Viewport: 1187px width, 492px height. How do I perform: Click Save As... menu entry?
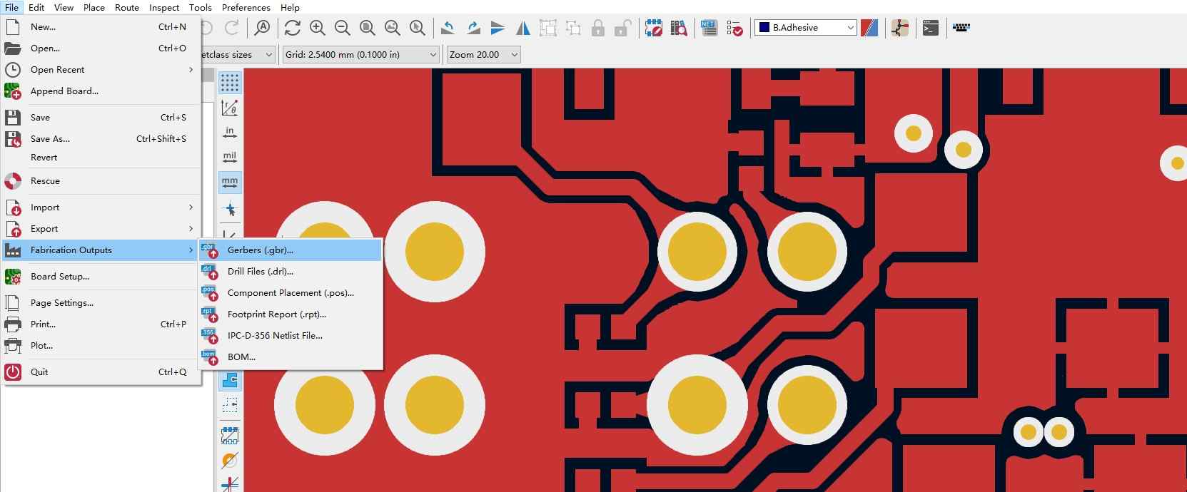(101, 138)
